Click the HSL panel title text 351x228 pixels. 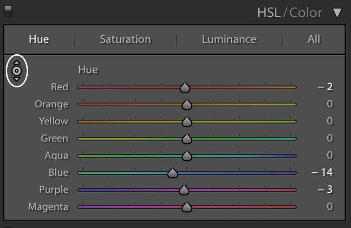tap(269, 13)
